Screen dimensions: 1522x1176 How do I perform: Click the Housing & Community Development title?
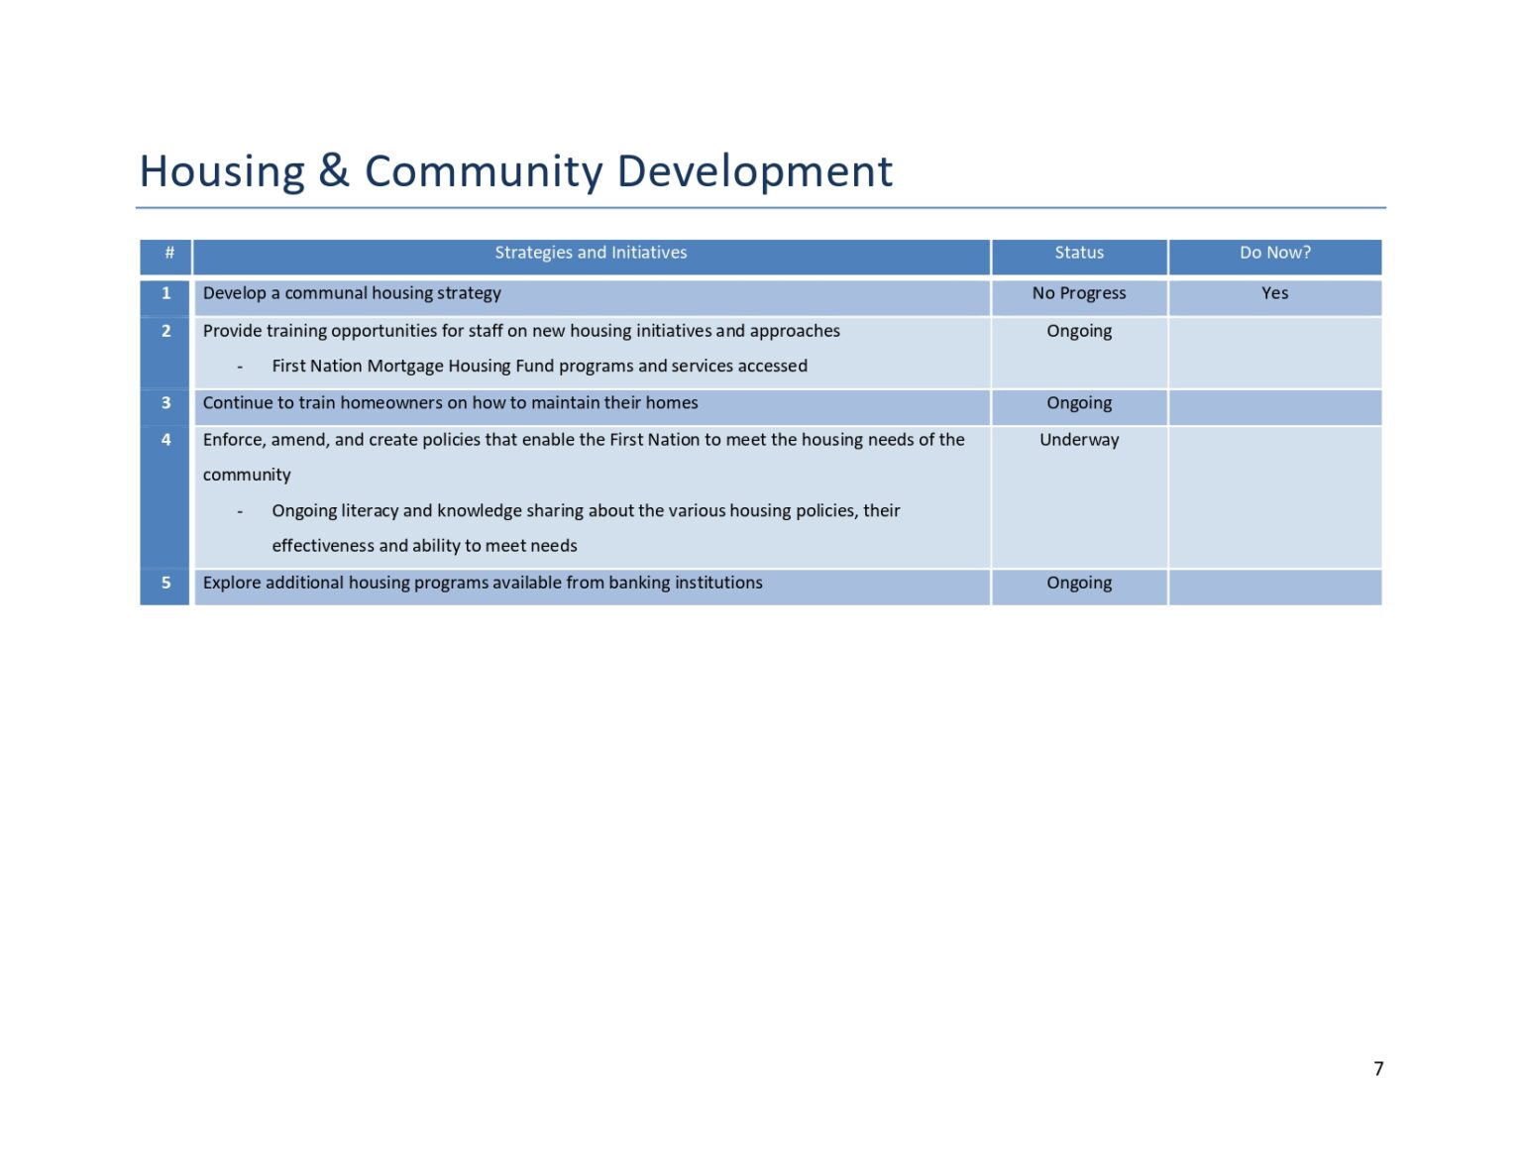point(515,170)
